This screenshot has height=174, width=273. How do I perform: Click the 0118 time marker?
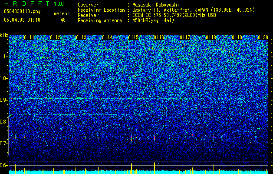[211, 37]
